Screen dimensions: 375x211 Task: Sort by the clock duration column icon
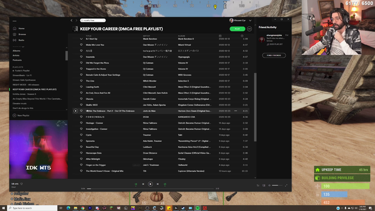pos(242,36)
